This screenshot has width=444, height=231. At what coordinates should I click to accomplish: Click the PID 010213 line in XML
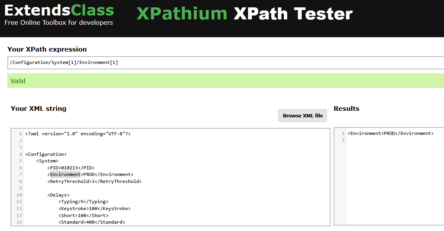(71, 168)
